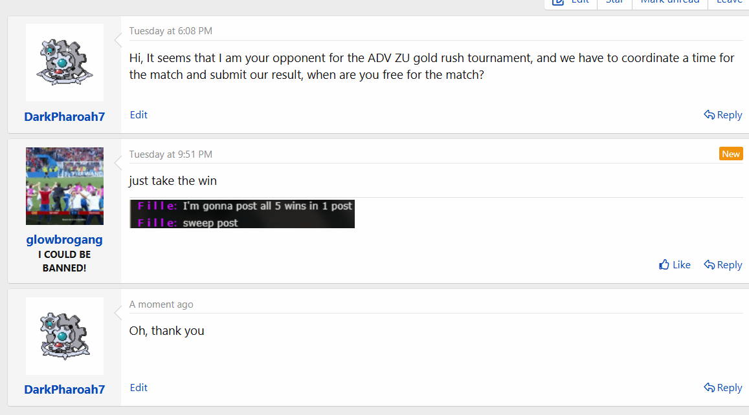749x415 pixels.
Task: Click Reply arrow icon on last message
Action: (710, 388)
